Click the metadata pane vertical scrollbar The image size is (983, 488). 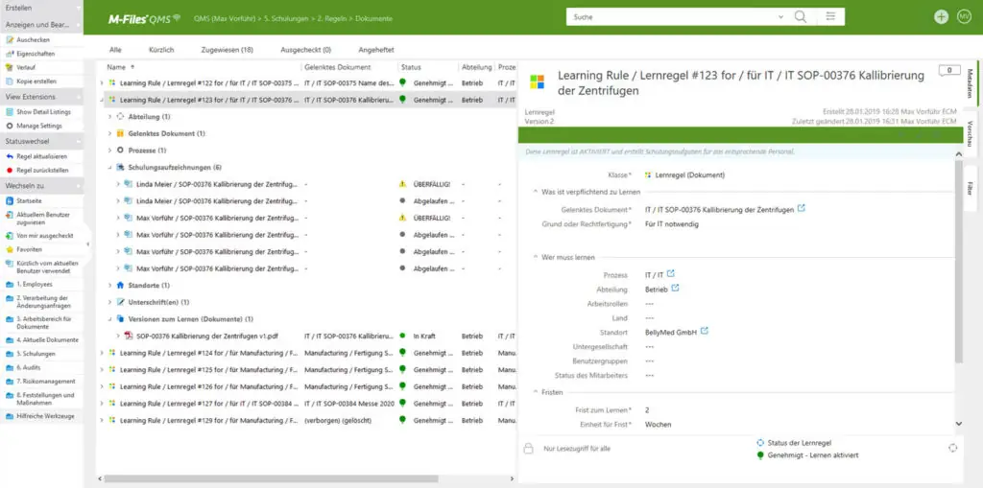(958, 261)
